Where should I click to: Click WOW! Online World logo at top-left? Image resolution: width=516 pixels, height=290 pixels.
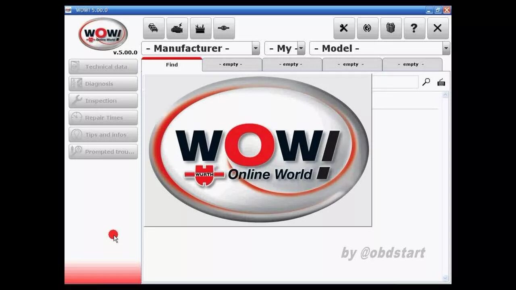103,34
